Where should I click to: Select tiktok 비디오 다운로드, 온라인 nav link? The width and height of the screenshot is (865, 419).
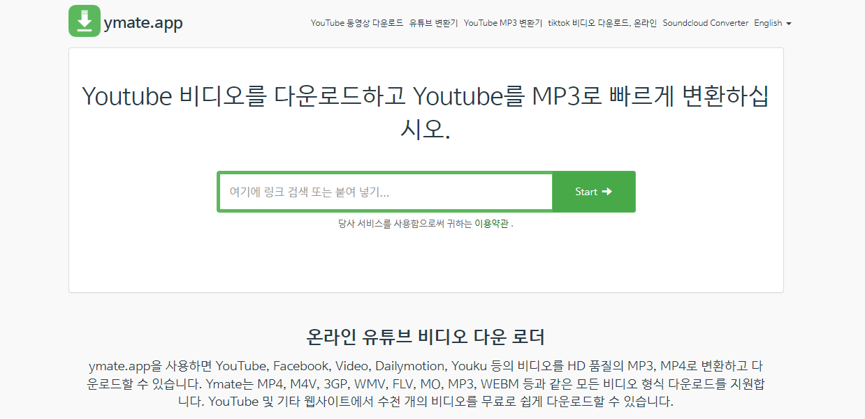point(602,23)
